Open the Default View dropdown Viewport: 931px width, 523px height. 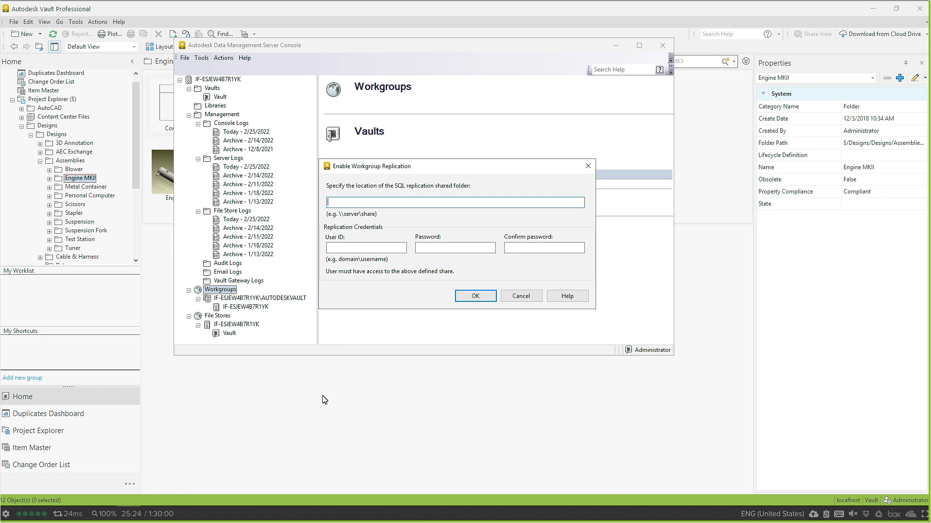coord(134,47)
